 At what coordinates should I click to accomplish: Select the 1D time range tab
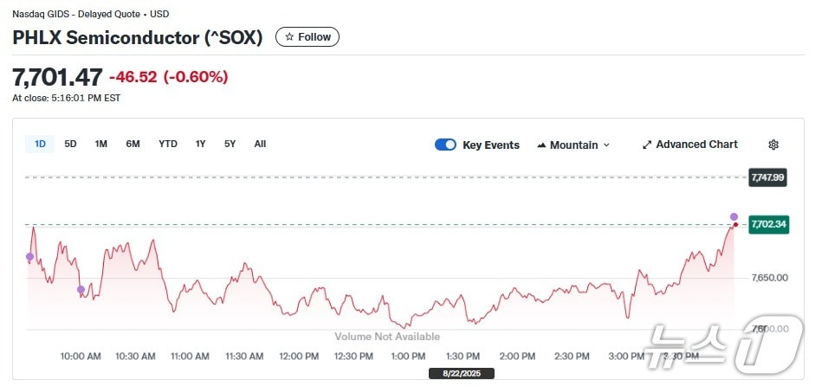tap(40, 144)
